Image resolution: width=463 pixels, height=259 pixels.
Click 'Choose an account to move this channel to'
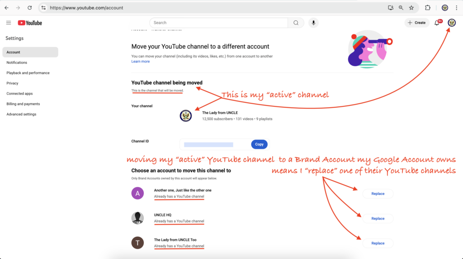[181, 171]
